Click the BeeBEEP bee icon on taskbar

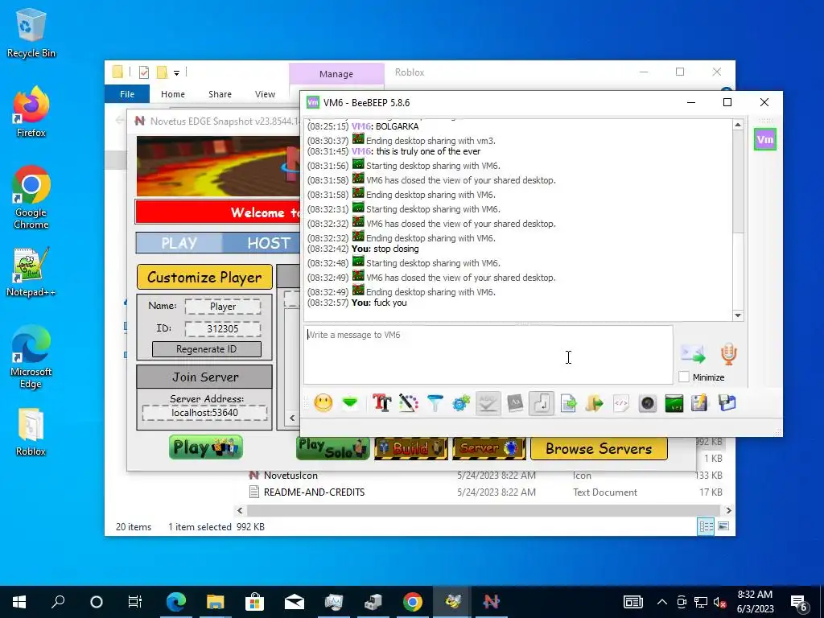tap(452, 602)
